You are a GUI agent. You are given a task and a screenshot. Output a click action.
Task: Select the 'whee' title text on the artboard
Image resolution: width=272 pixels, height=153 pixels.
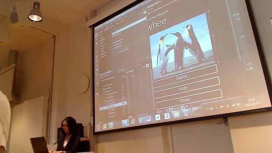click(x=157, y=24)
